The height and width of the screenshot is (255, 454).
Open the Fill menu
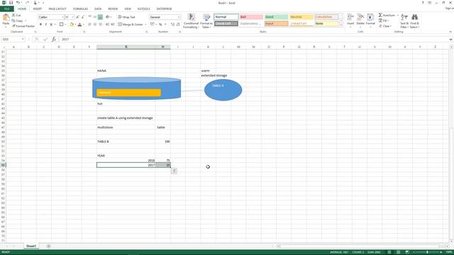(383, 21)
